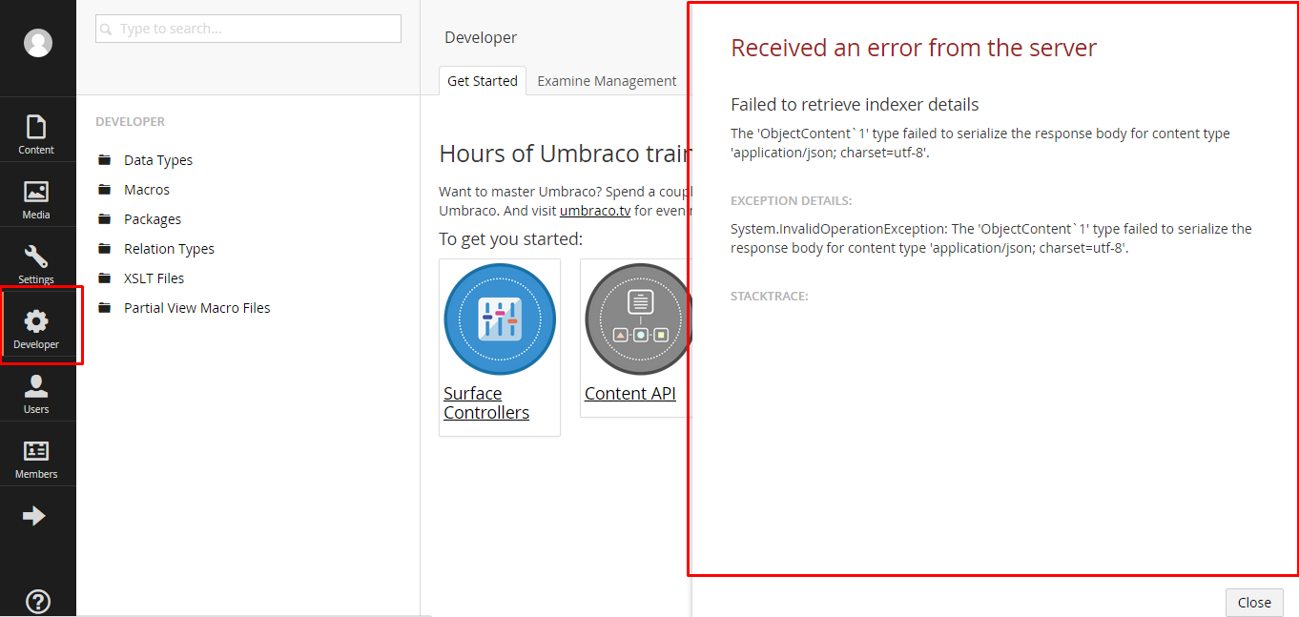Open the Surface Controllers video thumbnail
The height and width of the screenshot is (617, 1299).
[500, 319]
